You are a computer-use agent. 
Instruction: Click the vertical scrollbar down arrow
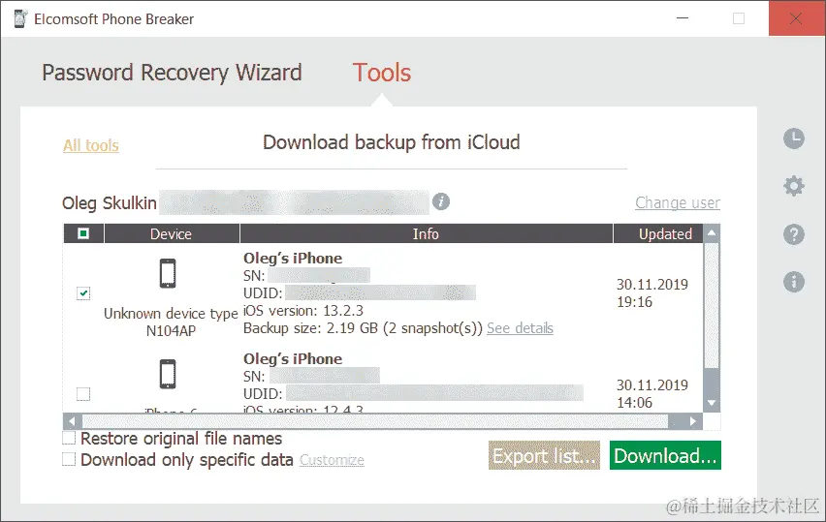[712, 403]
